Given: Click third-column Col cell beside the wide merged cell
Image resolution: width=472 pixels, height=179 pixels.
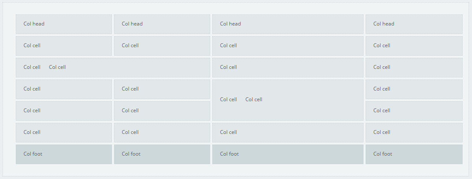Looking at the screenshot, I should pos(287,68).
